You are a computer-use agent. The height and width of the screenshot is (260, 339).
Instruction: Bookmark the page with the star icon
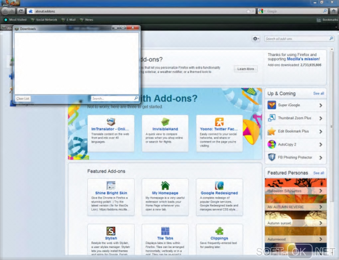[248, 11]
